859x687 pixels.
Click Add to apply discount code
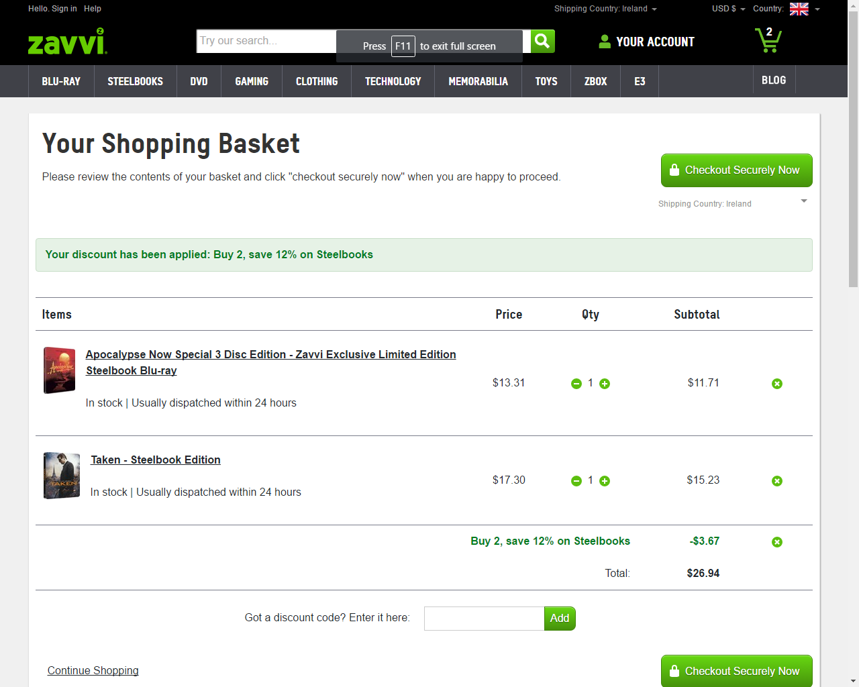(560, 619)
